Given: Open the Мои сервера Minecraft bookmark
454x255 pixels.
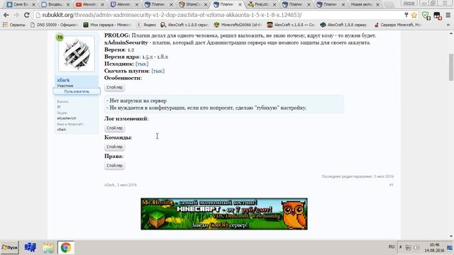Looking at the screenshot, I should 107,25.
